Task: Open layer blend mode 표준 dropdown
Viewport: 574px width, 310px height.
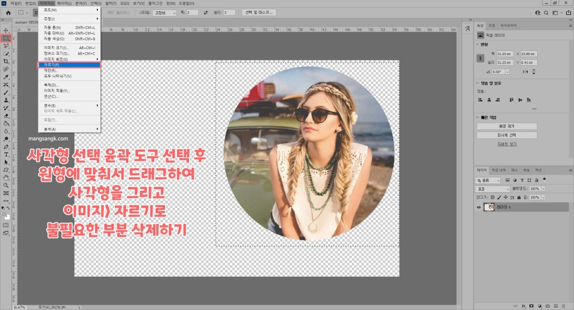Action: point(493,188)
